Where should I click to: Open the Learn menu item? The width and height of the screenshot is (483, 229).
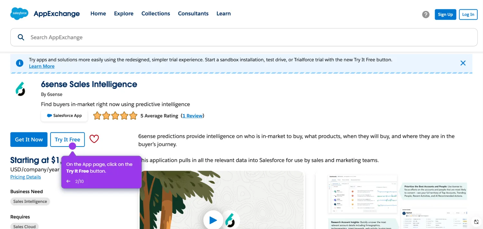pyautogui.click(x=224, y=14)
